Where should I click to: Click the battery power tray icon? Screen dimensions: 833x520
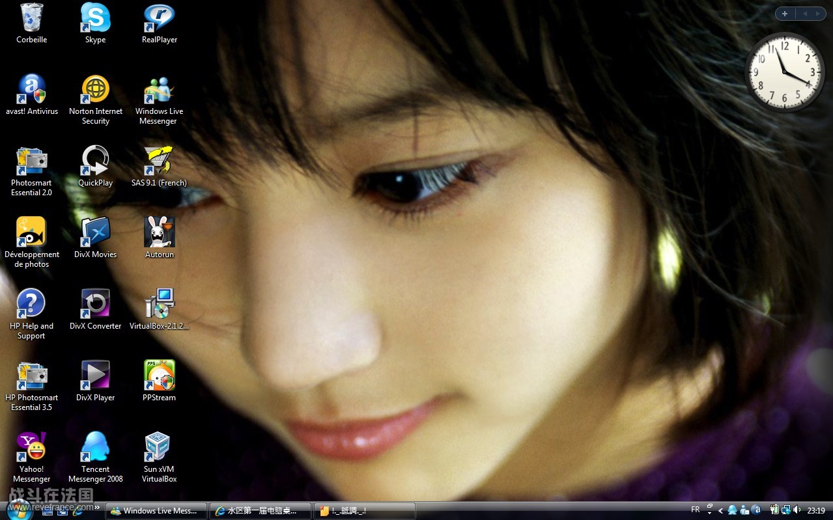(774, 510)
